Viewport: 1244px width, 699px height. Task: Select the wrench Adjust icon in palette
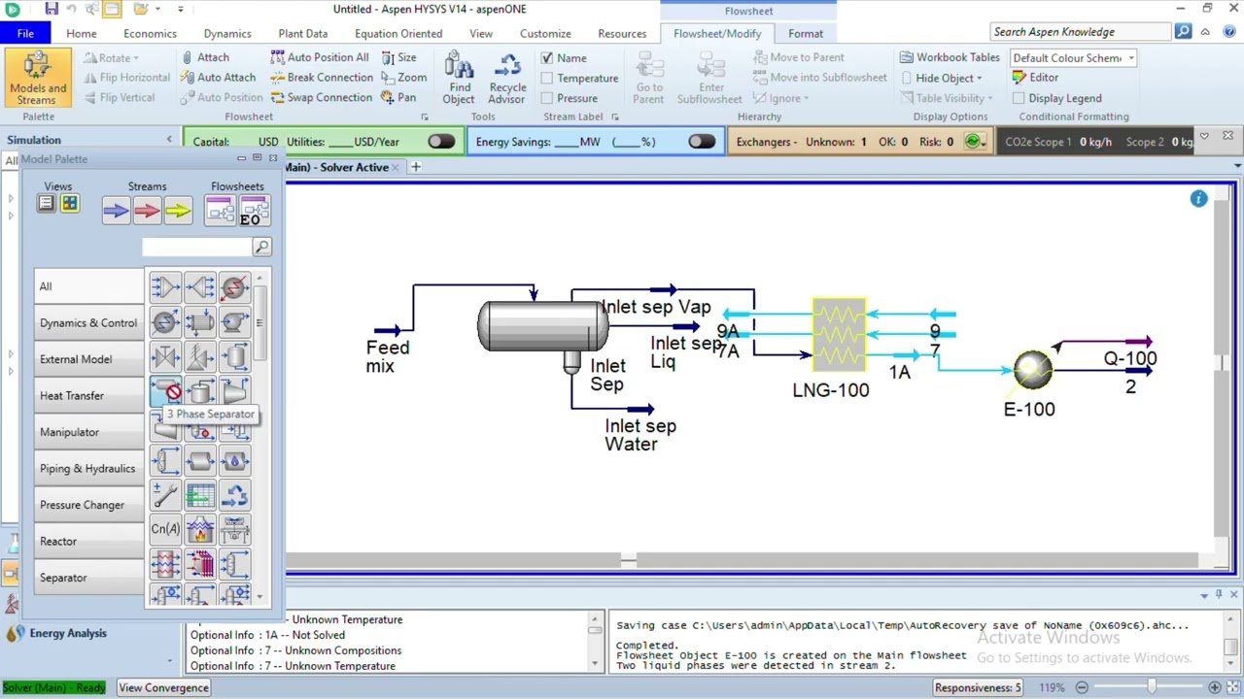[x=165, y=495]
